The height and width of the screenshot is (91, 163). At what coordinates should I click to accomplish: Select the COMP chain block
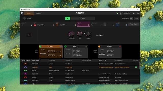click(83, 24)
